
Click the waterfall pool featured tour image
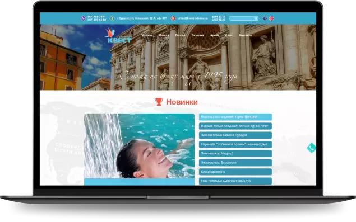point(139,146)
